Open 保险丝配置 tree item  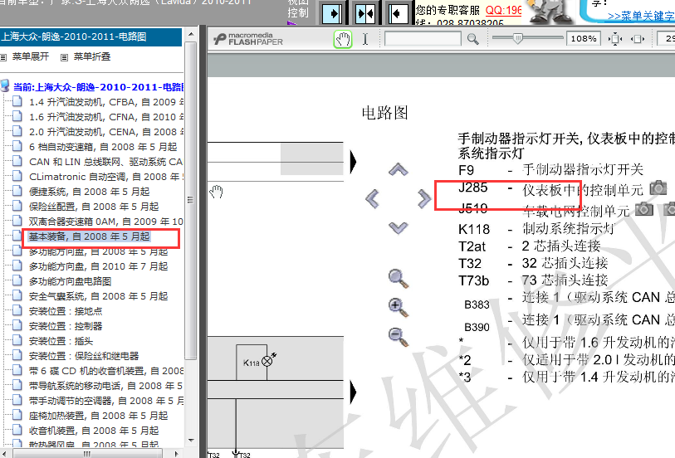point(94,207)
